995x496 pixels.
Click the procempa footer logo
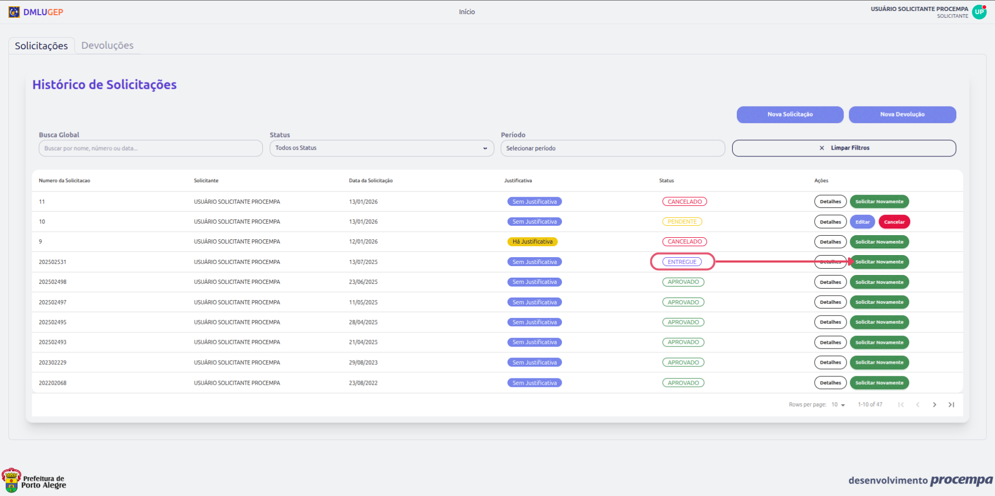click(961, 480)
